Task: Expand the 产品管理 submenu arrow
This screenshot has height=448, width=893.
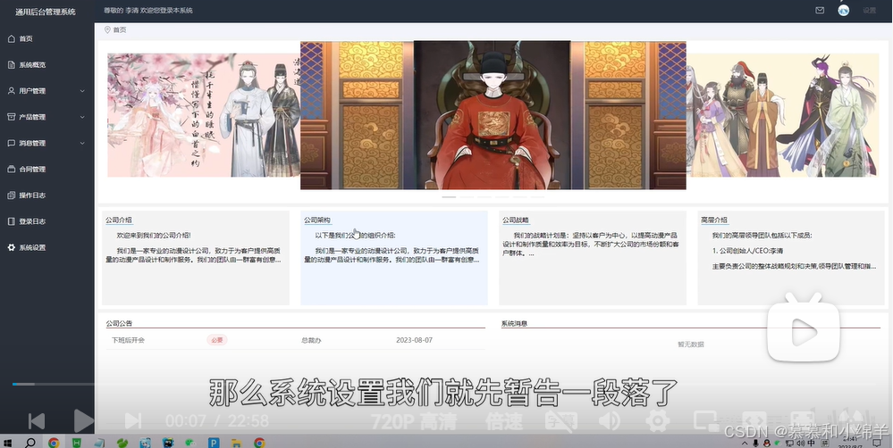Action: pyautogui.click(x=82, y=117)
